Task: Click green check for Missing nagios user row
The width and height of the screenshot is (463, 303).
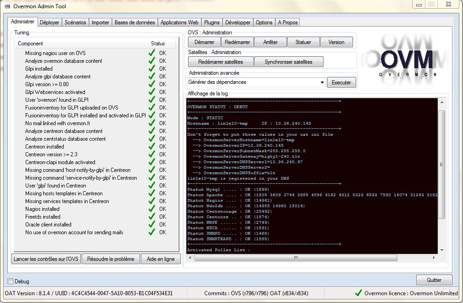Action: pos(152,53)
